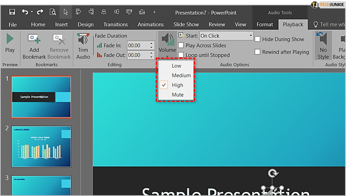Click the Save icon in quick access toolbar

[12, 12]
